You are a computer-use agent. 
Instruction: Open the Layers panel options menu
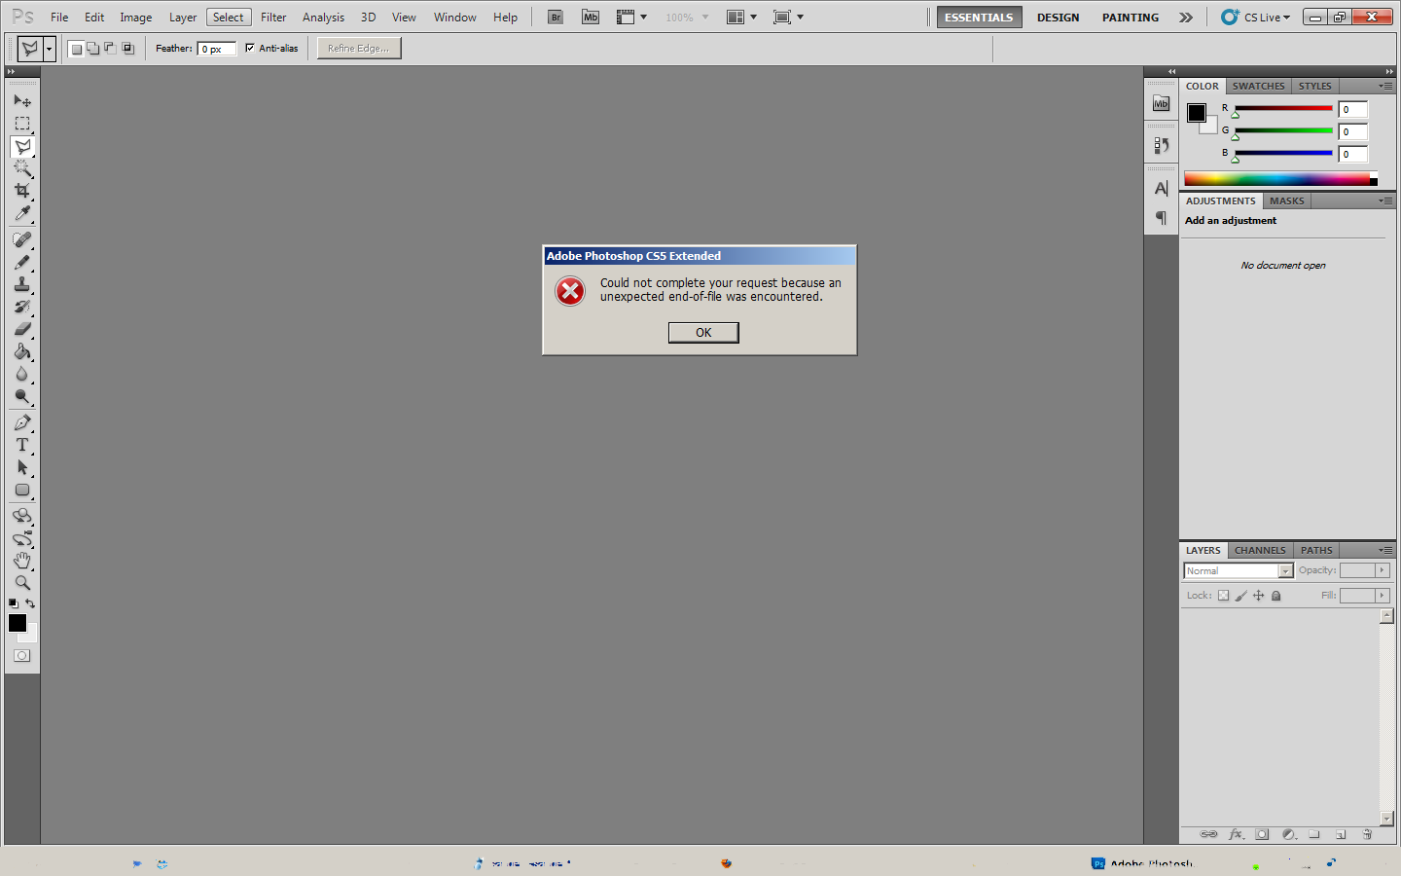(1385, 550)
